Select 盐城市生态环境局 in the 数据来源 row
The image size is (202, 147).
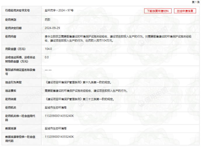(55, 128)
